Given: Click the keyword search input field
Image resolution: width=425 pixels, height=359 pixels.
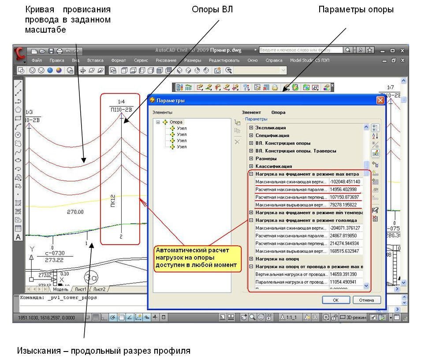Looking at the screenshot, I should [301, 50].
